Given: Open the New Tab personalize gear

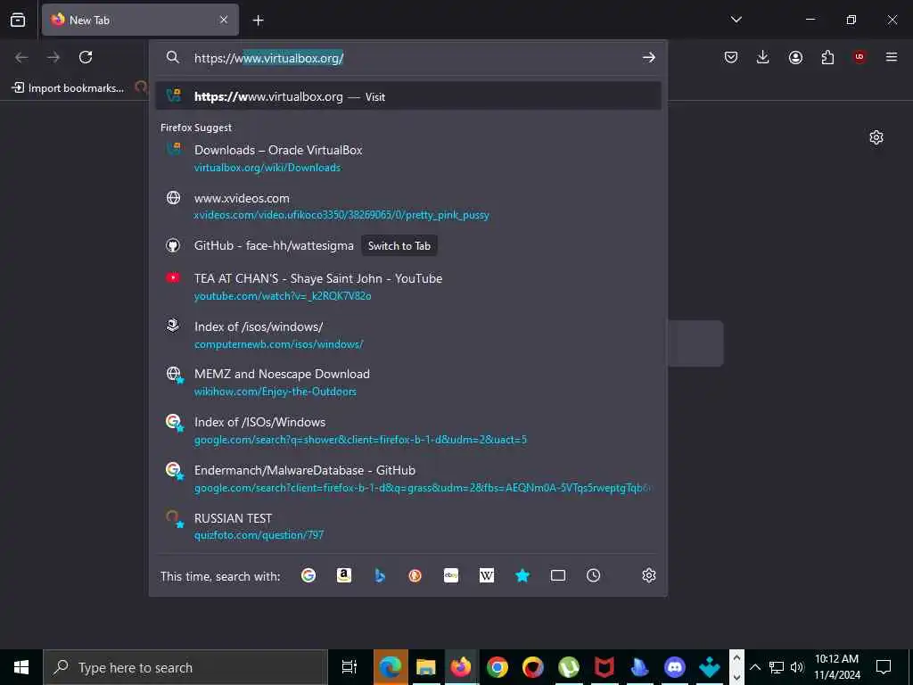Looking at the screenshot, I should [x=876, y=137].
